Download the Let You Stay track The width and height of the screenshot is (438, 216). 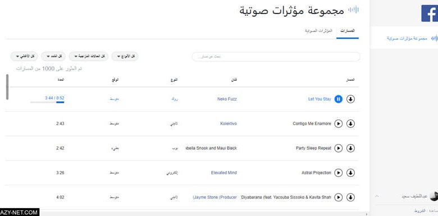point(350,99)
